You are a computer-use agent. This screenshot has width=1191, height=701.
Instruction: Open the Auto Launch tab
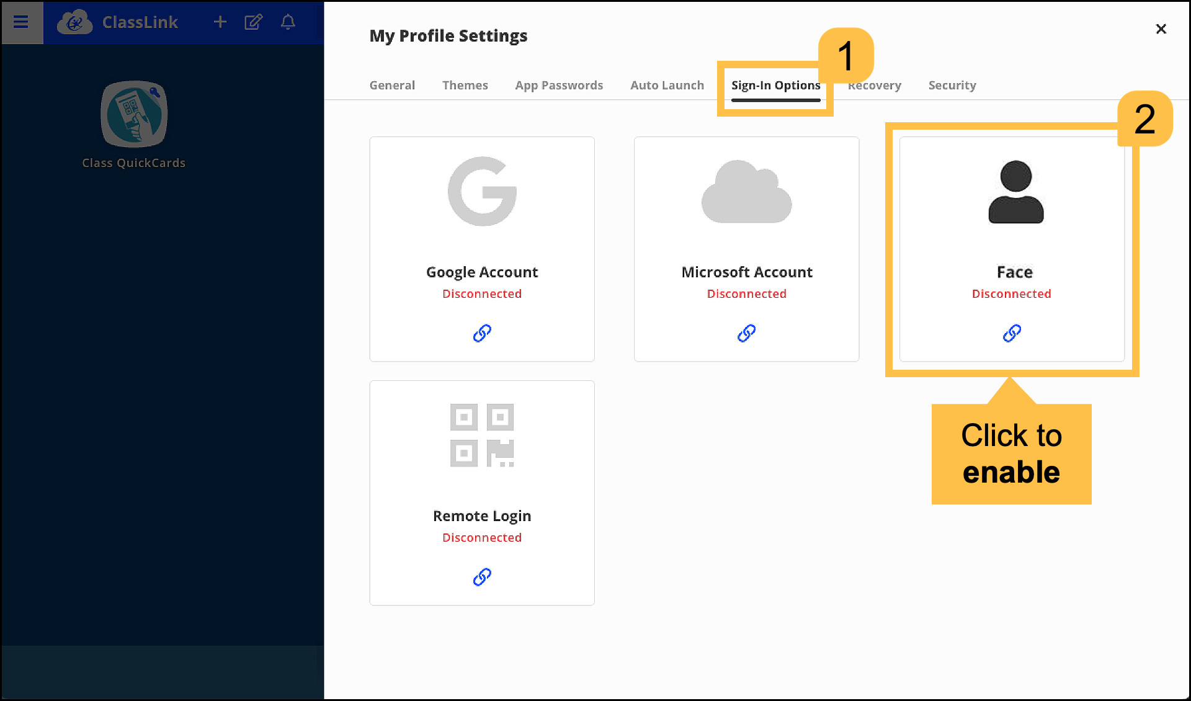click(667, 85)
